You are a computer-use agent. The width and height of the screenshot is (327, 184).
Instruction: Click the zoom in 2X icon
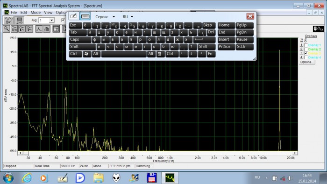[x=14, y=29]
